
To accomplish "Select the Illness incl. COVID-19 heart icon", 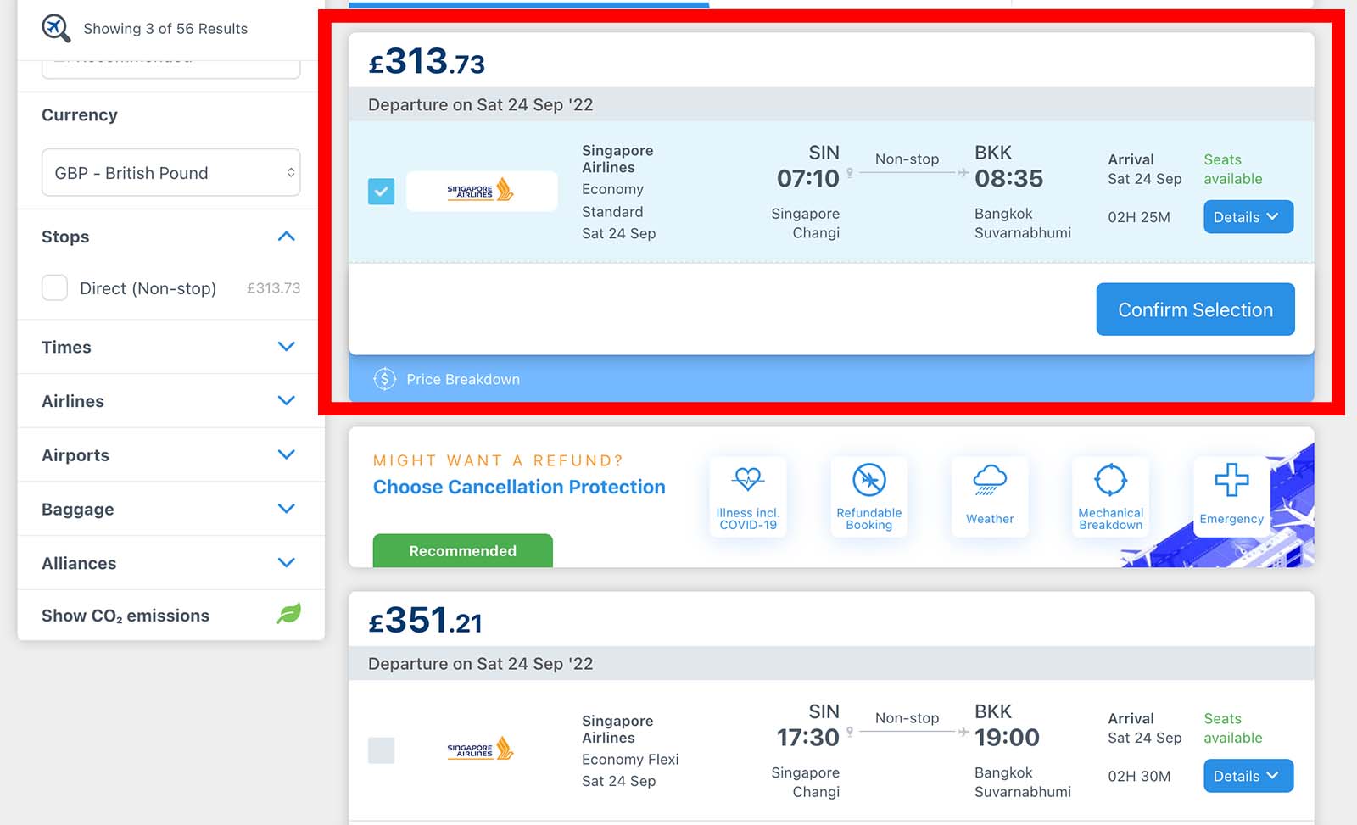I will (748, 480).
